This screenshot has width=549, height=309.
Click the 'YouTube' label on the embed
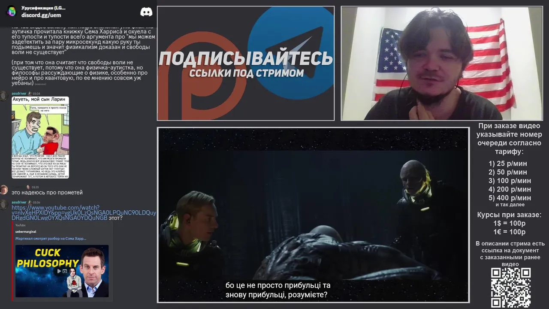21,225
